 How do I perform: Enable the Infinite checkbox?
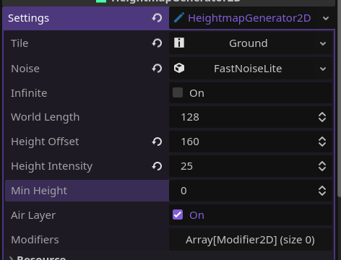pos(178,92)
